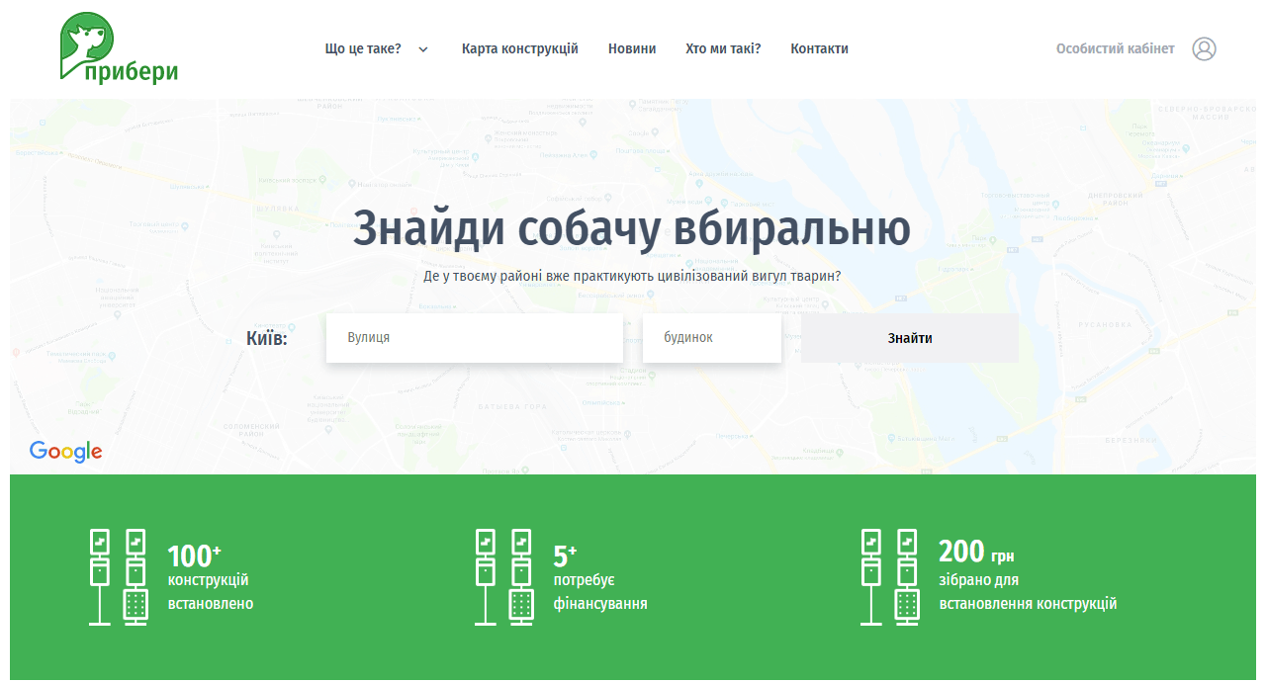
Task: Navigate to Хто ми такі? page
Action: (x=723, y=48)
